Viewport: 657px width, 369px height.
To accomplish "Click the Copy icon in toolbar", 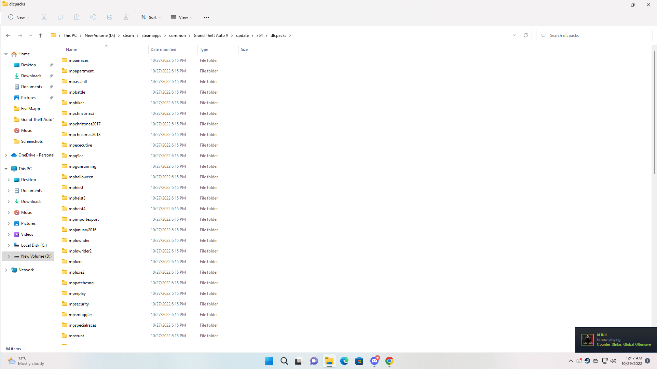I will (x=60, y=17).
